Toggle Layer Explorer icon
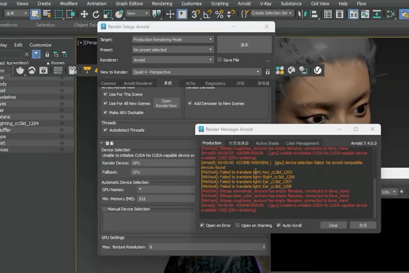409x273 pixels. pos(339,14)
